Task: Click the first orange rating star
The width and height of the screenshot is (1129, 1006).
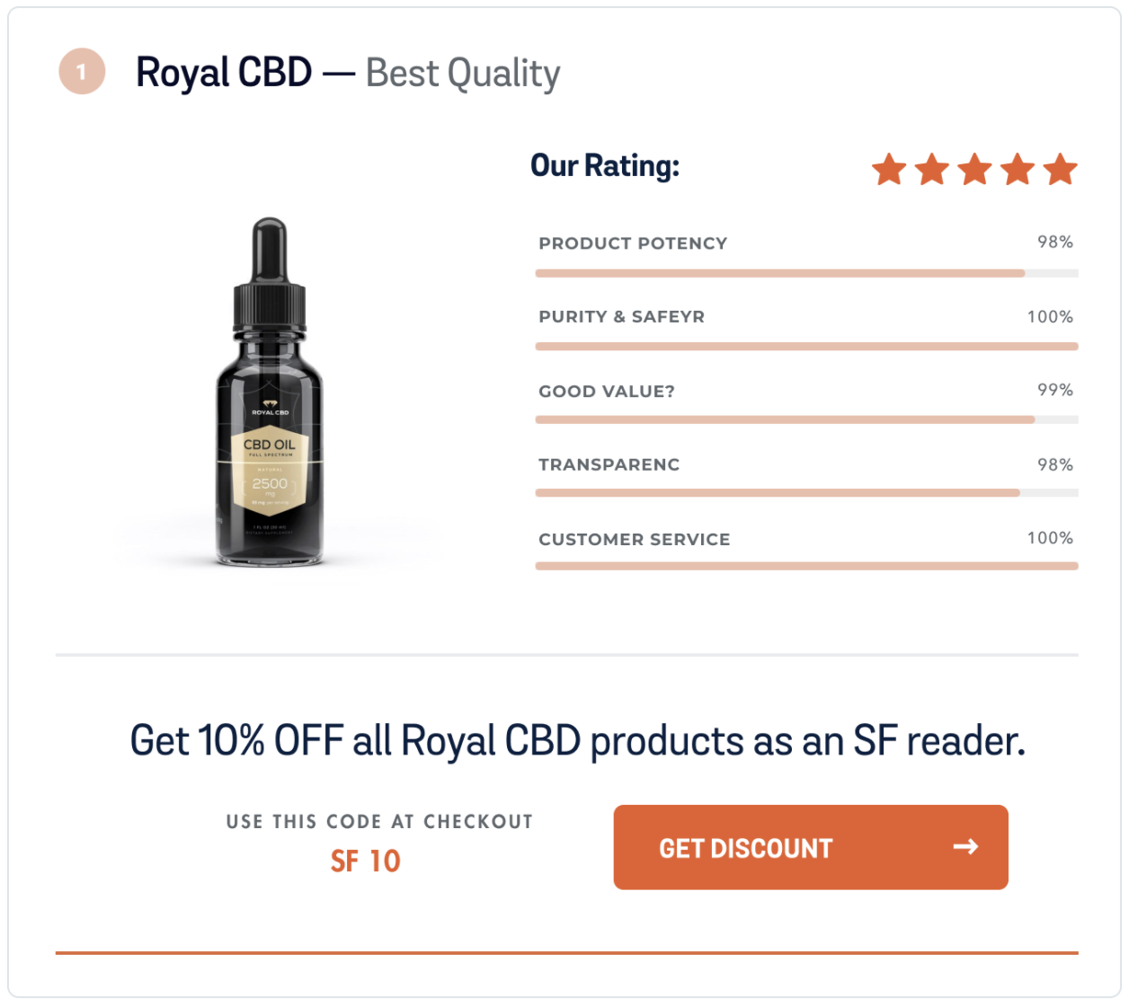Action: coord(890,169)
